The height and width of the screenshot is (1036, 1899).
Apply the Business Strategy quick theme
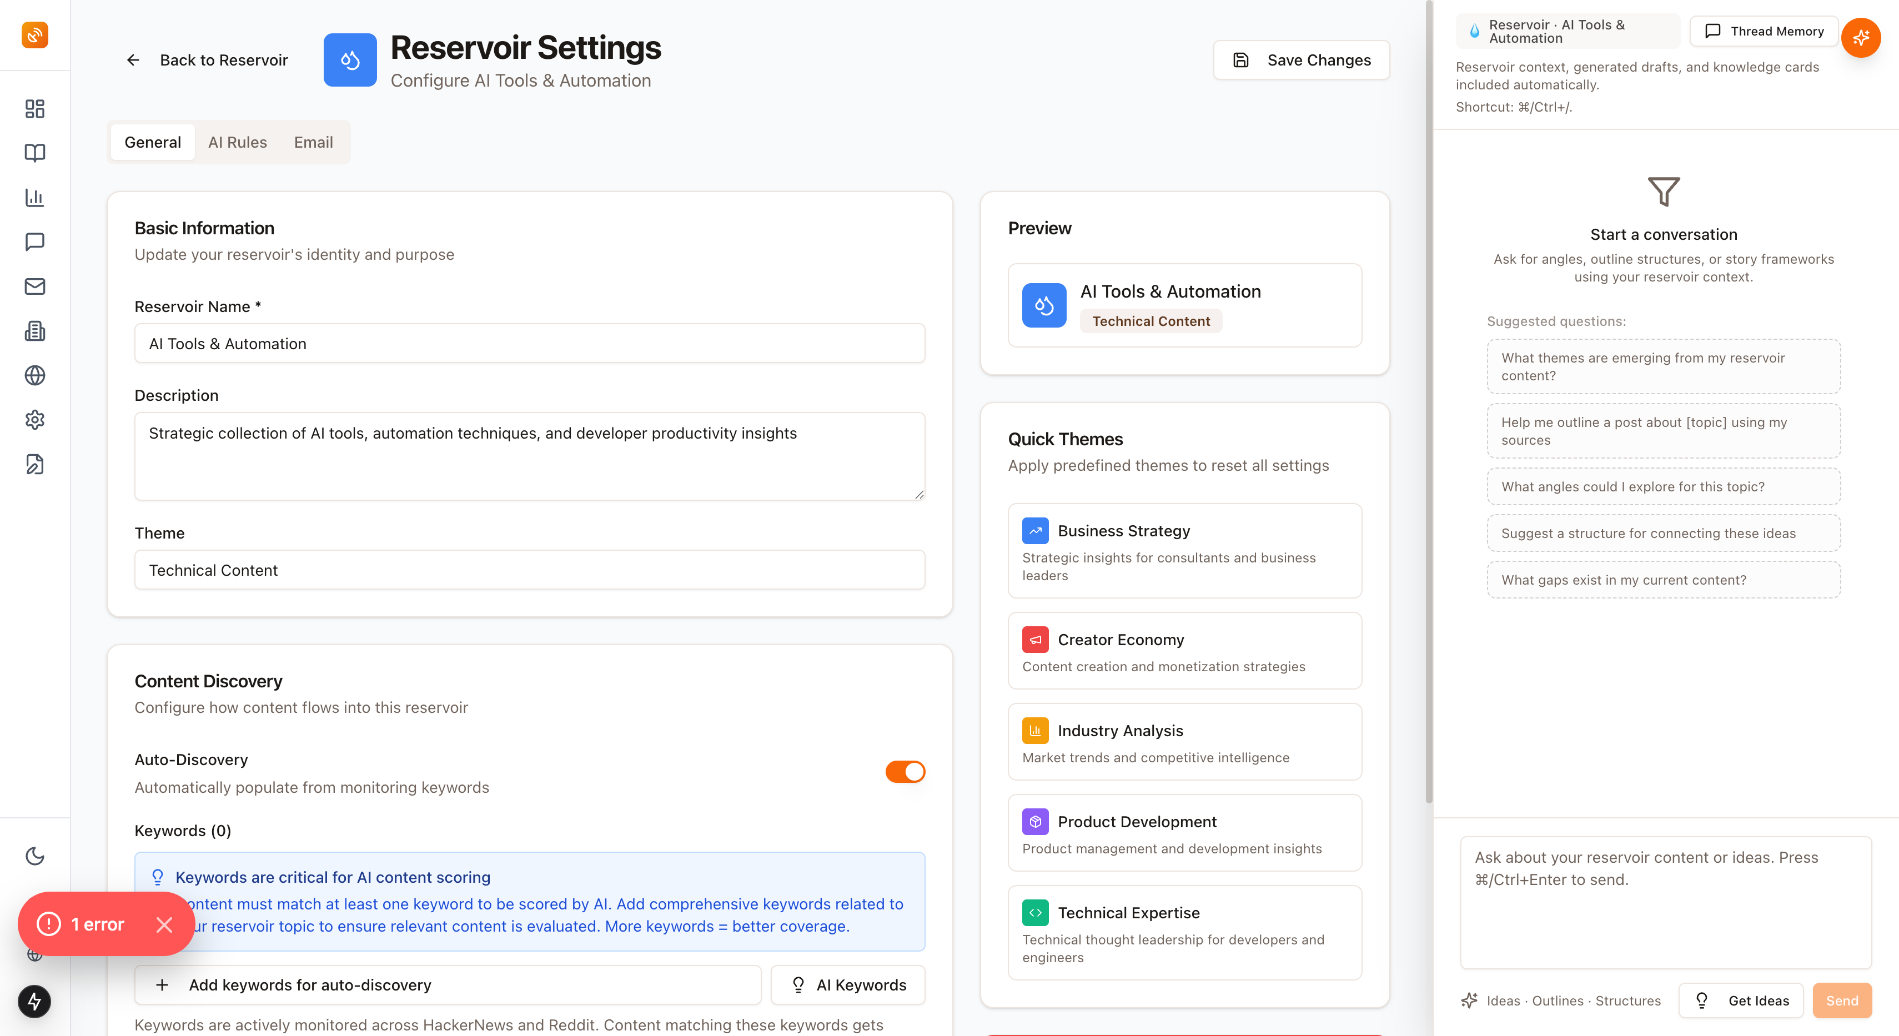pyautogui.click(x=1184, y=550)
